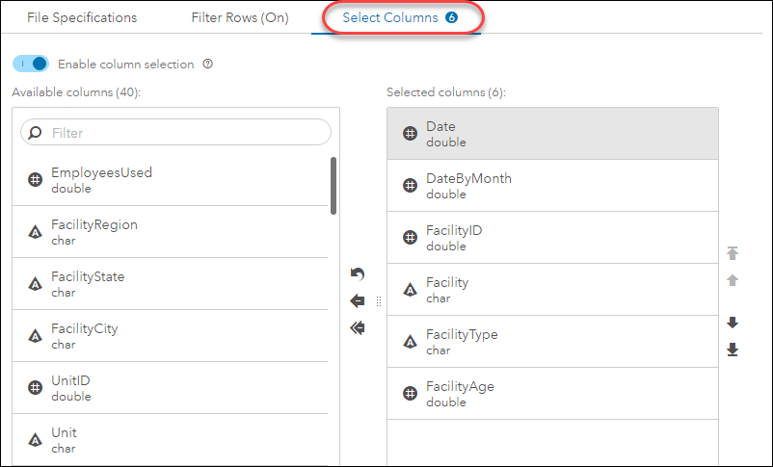
Task: Click the remove all columns double arrow
Action: pyautogui.click(x=358, y=328)
